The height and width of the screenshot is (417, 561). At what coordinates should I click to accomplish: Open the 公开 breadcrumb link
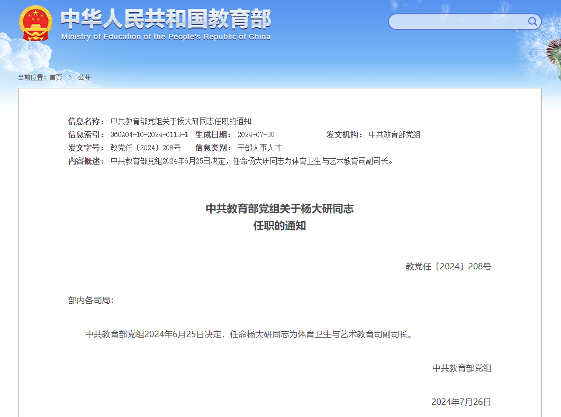(x=84, y=77)
